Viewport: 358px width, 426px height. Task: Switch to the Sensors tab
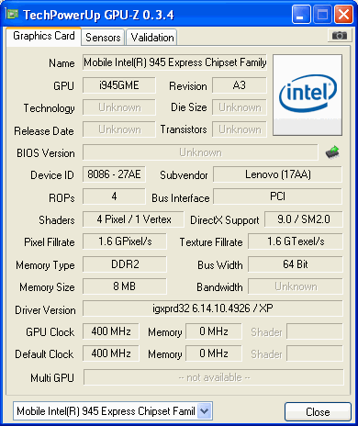coord(103,38)
